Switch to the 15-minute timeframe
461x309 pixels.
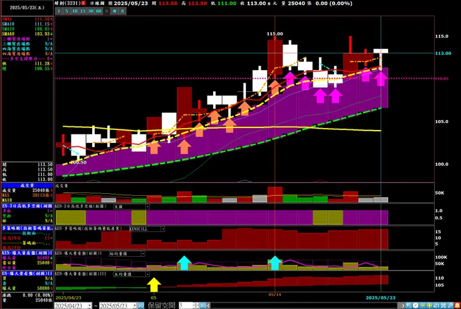[x=83, y=11]
